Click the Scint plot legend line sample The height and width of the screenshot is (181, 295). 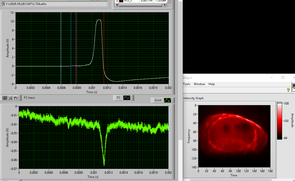[167, 100]
